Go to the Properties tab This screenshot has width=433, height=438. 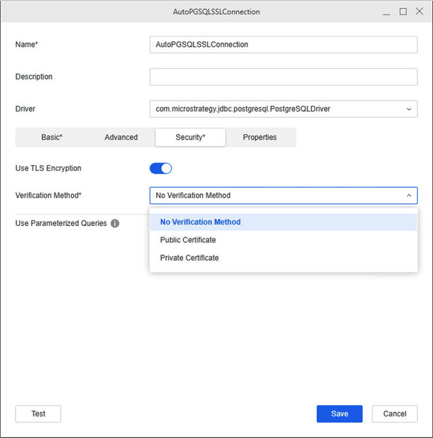260,137
